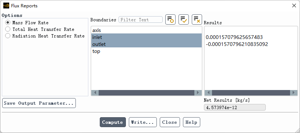
Task: Click left arrow of Results scrollbar
Action: 208,93
